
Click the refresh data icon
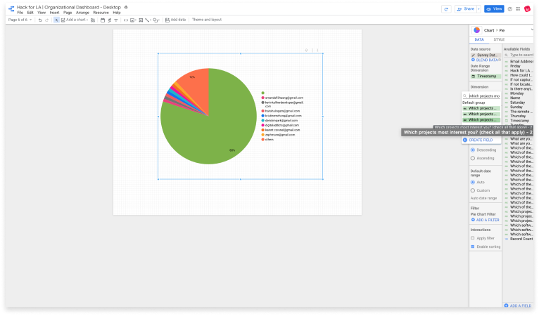point(445,9)
